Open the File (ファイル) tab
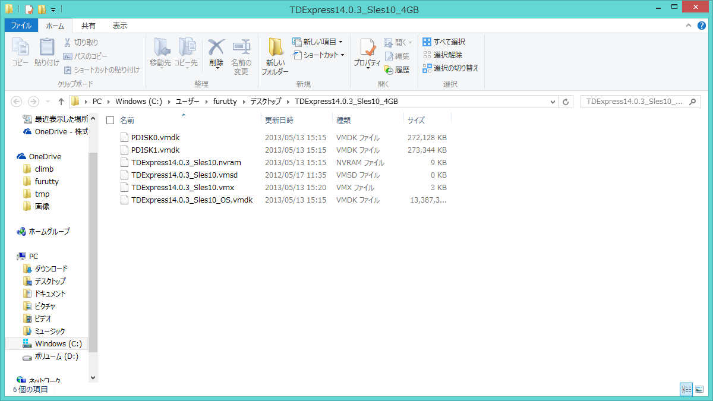 pyautogui.click(x=21, y=26)
